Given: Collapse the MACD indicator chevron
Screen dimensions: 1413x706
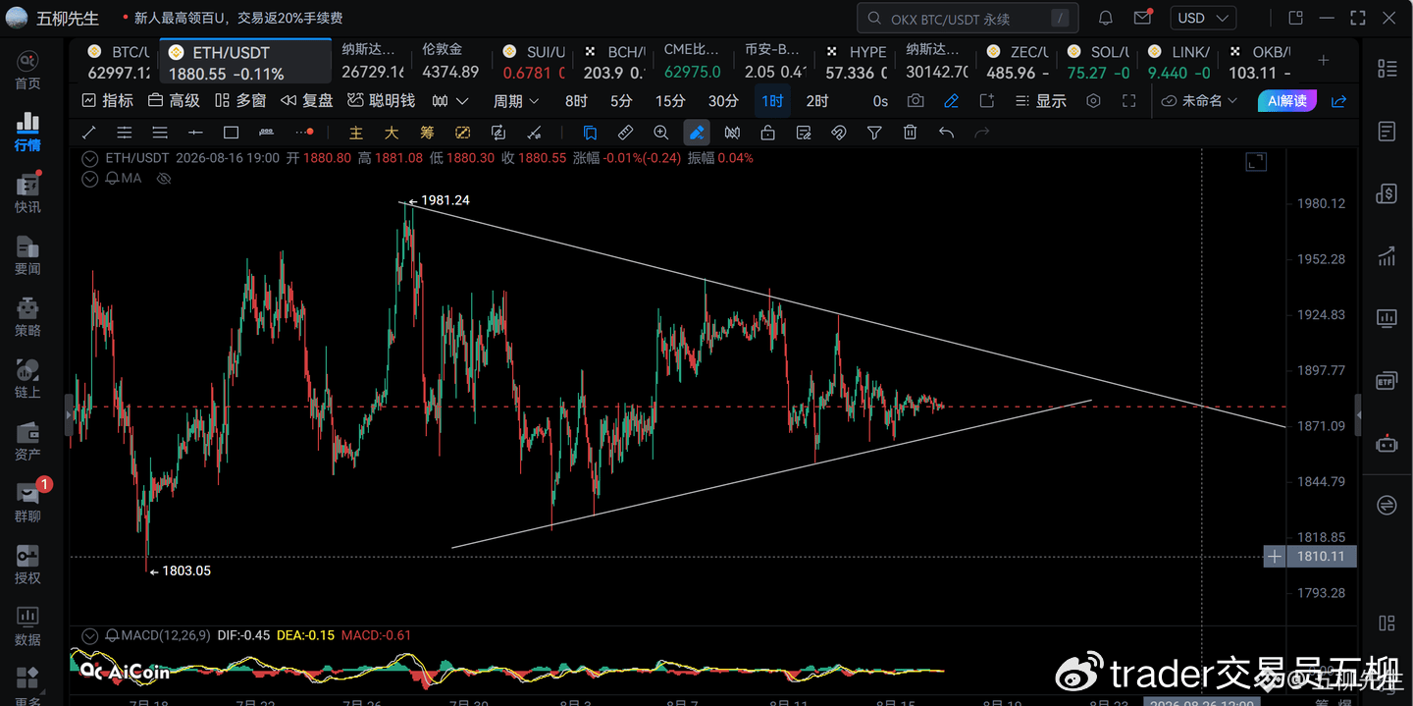Looking at the screenshot, I should tap(89, 635).
